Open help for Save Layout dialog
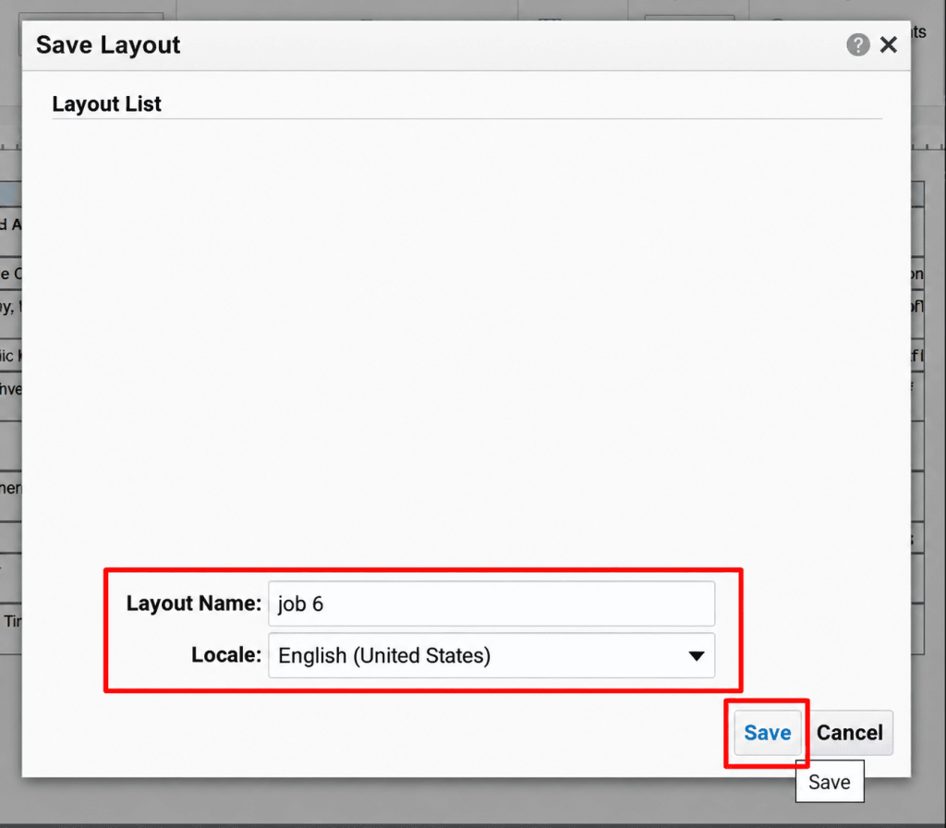946x828 pixels. point(857,44)
